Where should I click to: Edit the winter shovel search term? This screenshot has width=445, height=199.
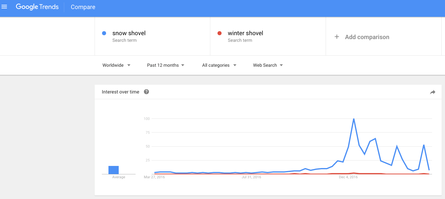pyautogui.click(x=245, y=33)
